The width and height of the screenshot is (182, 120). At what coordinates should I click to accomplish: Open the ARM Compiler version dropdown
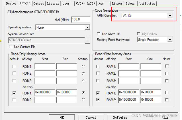(x=170, y=16)
